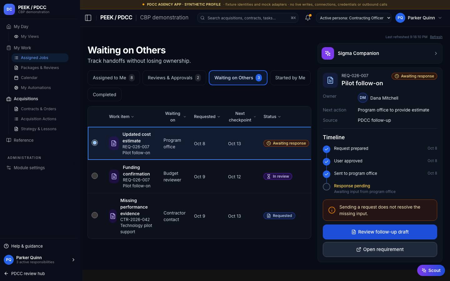Click the Help & guidance question icon
The image size is (450, 281).
[x=6, y=246]
